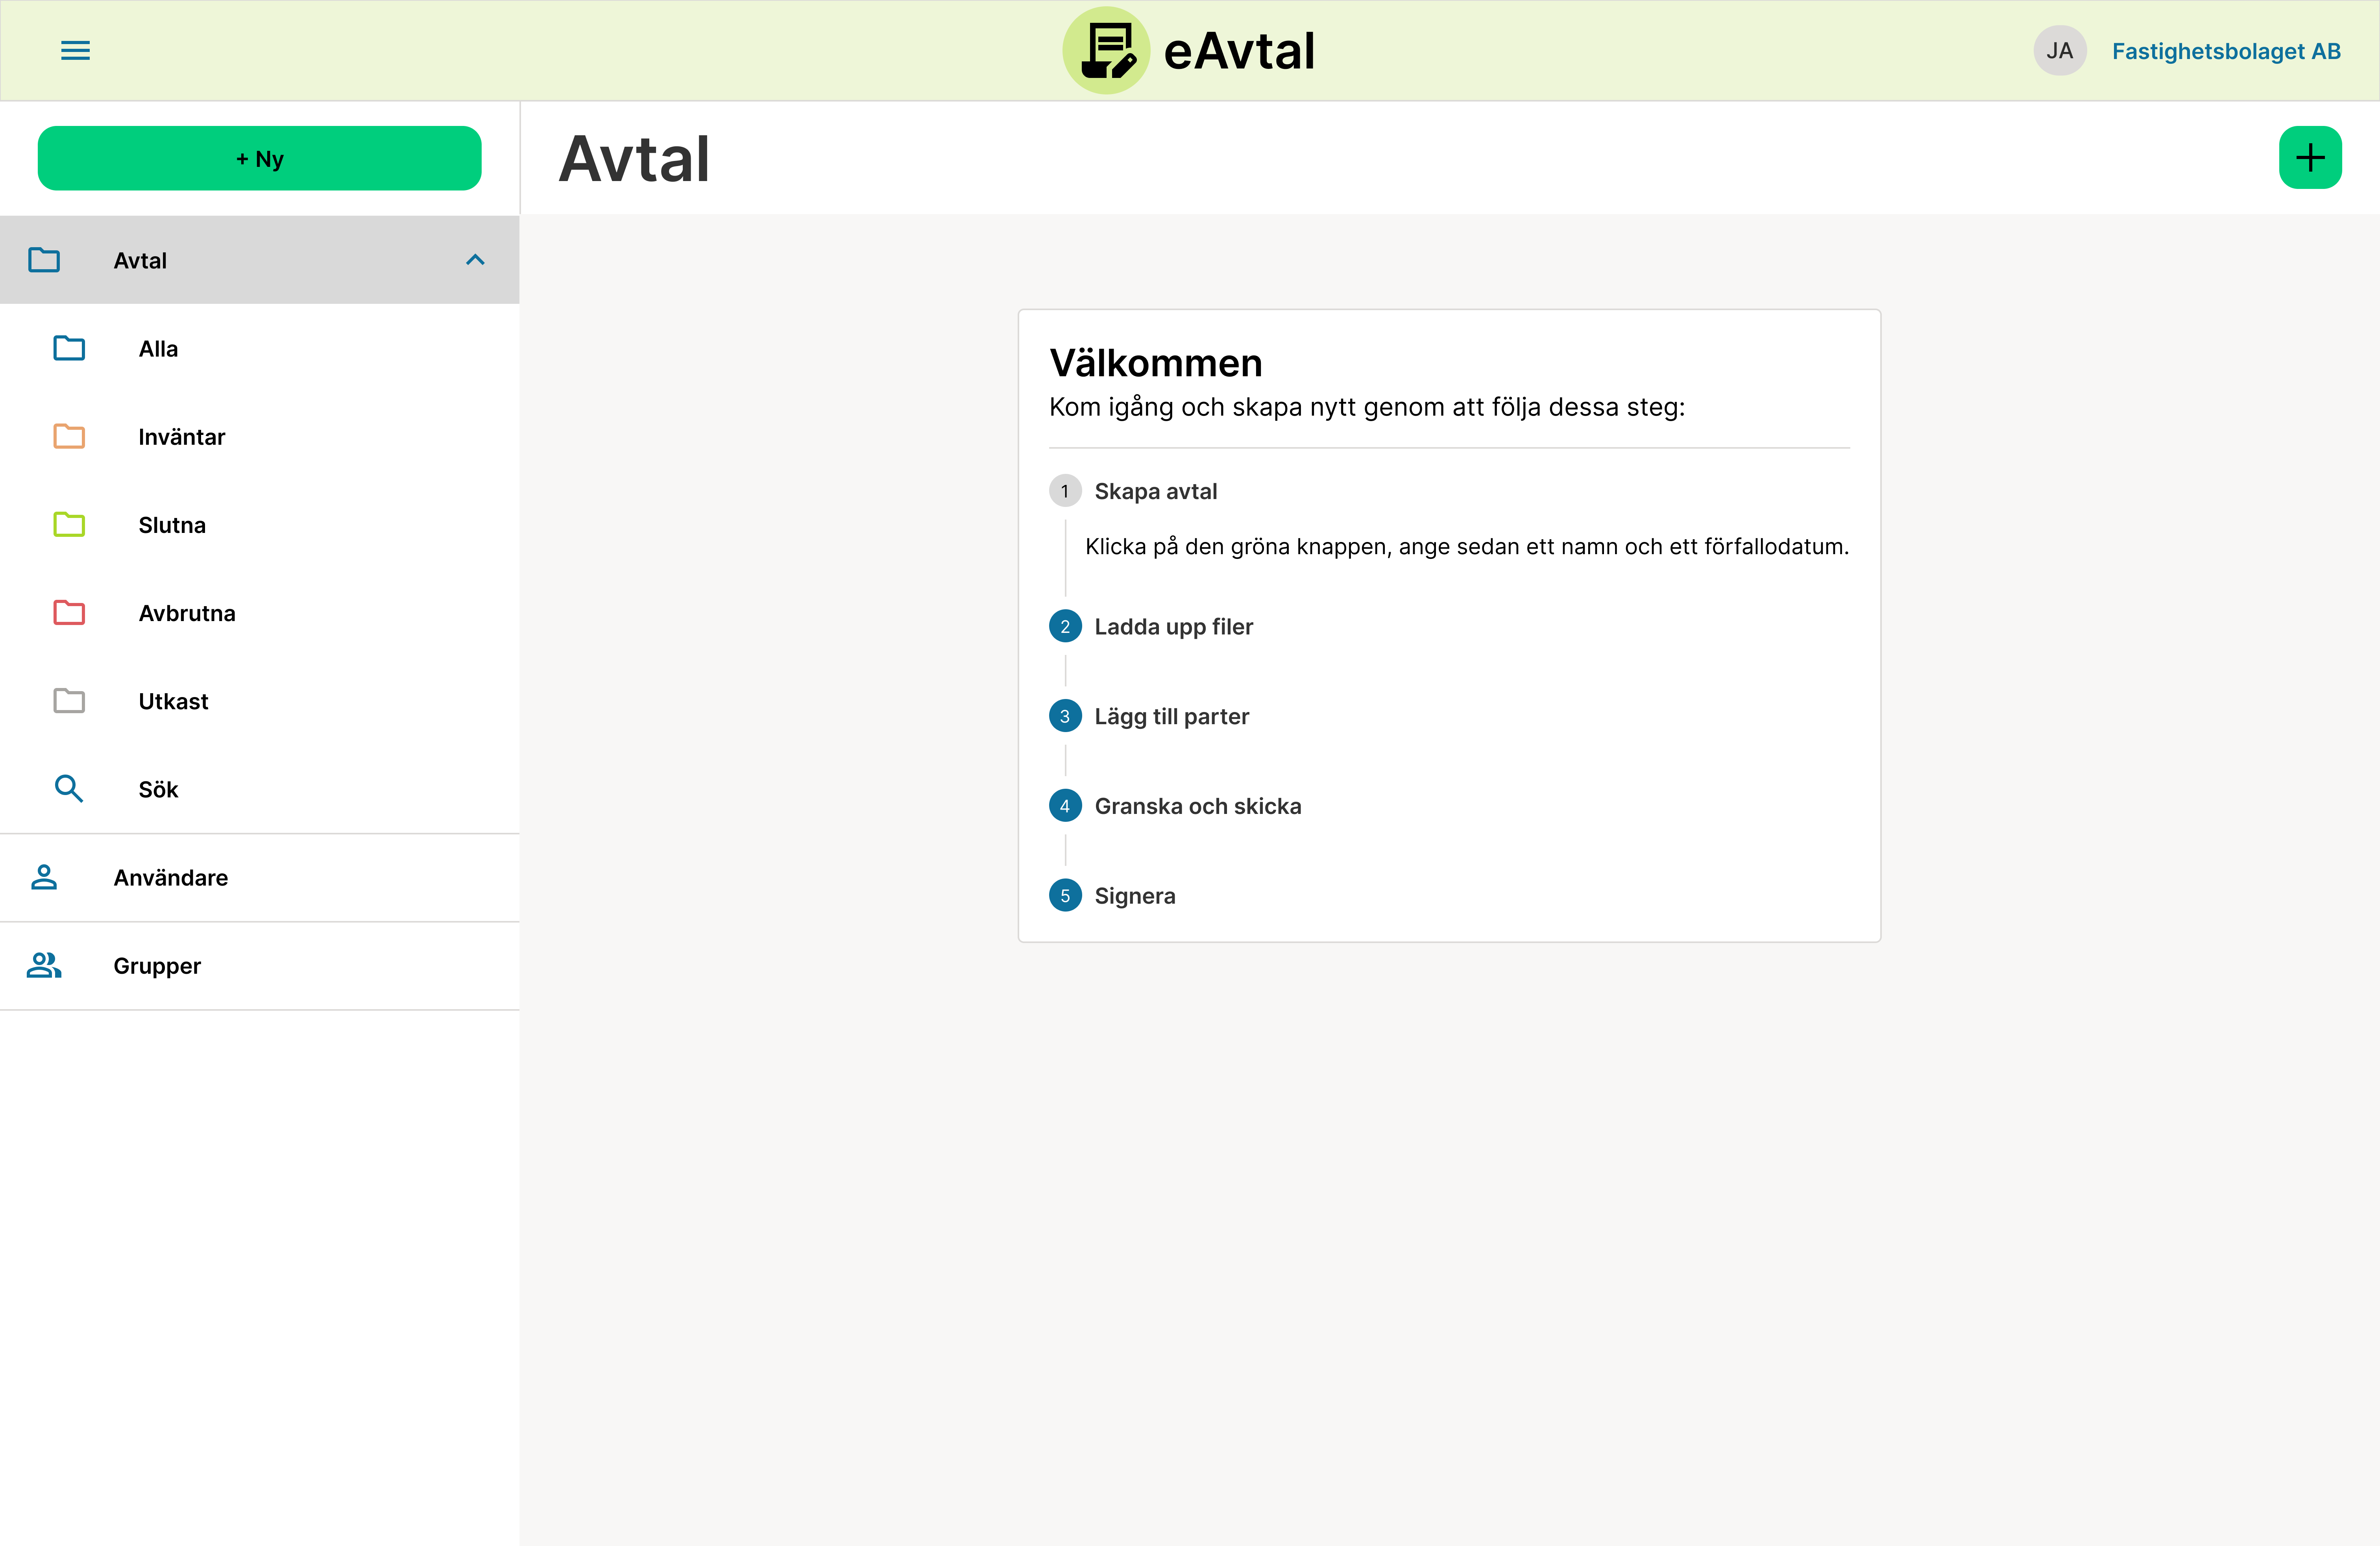The height and width of the screenshot is (1546, 2380).
Task: Select step 2 Ladda upp filer
Action: (1173, 627)
